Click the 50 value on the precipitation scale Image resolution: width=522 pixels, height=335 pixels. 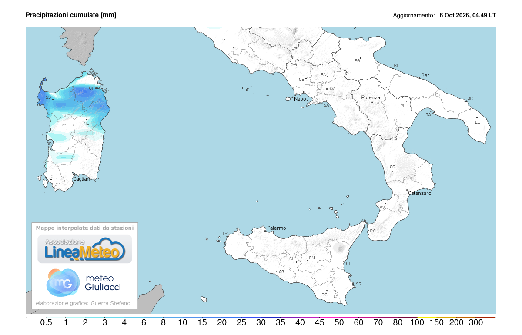coord(339,323)
